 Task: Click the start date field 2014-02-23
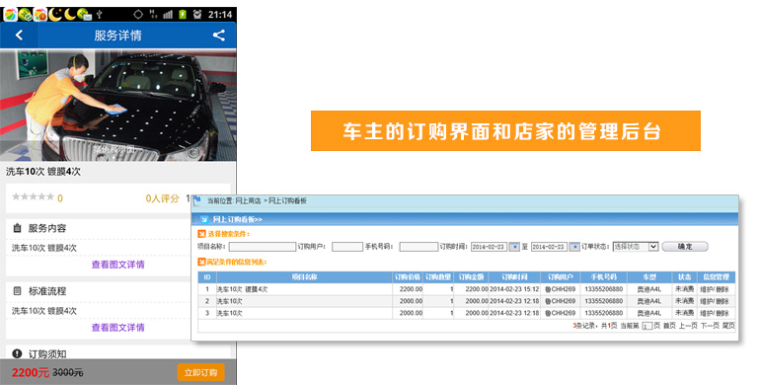click(x=489, y=247)
